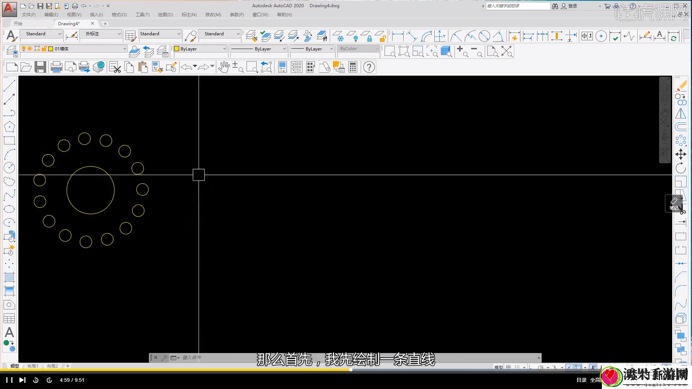This screenshot has width=692, height=389.
Task: Select the Ellipse draw tool
Action: 9,209
